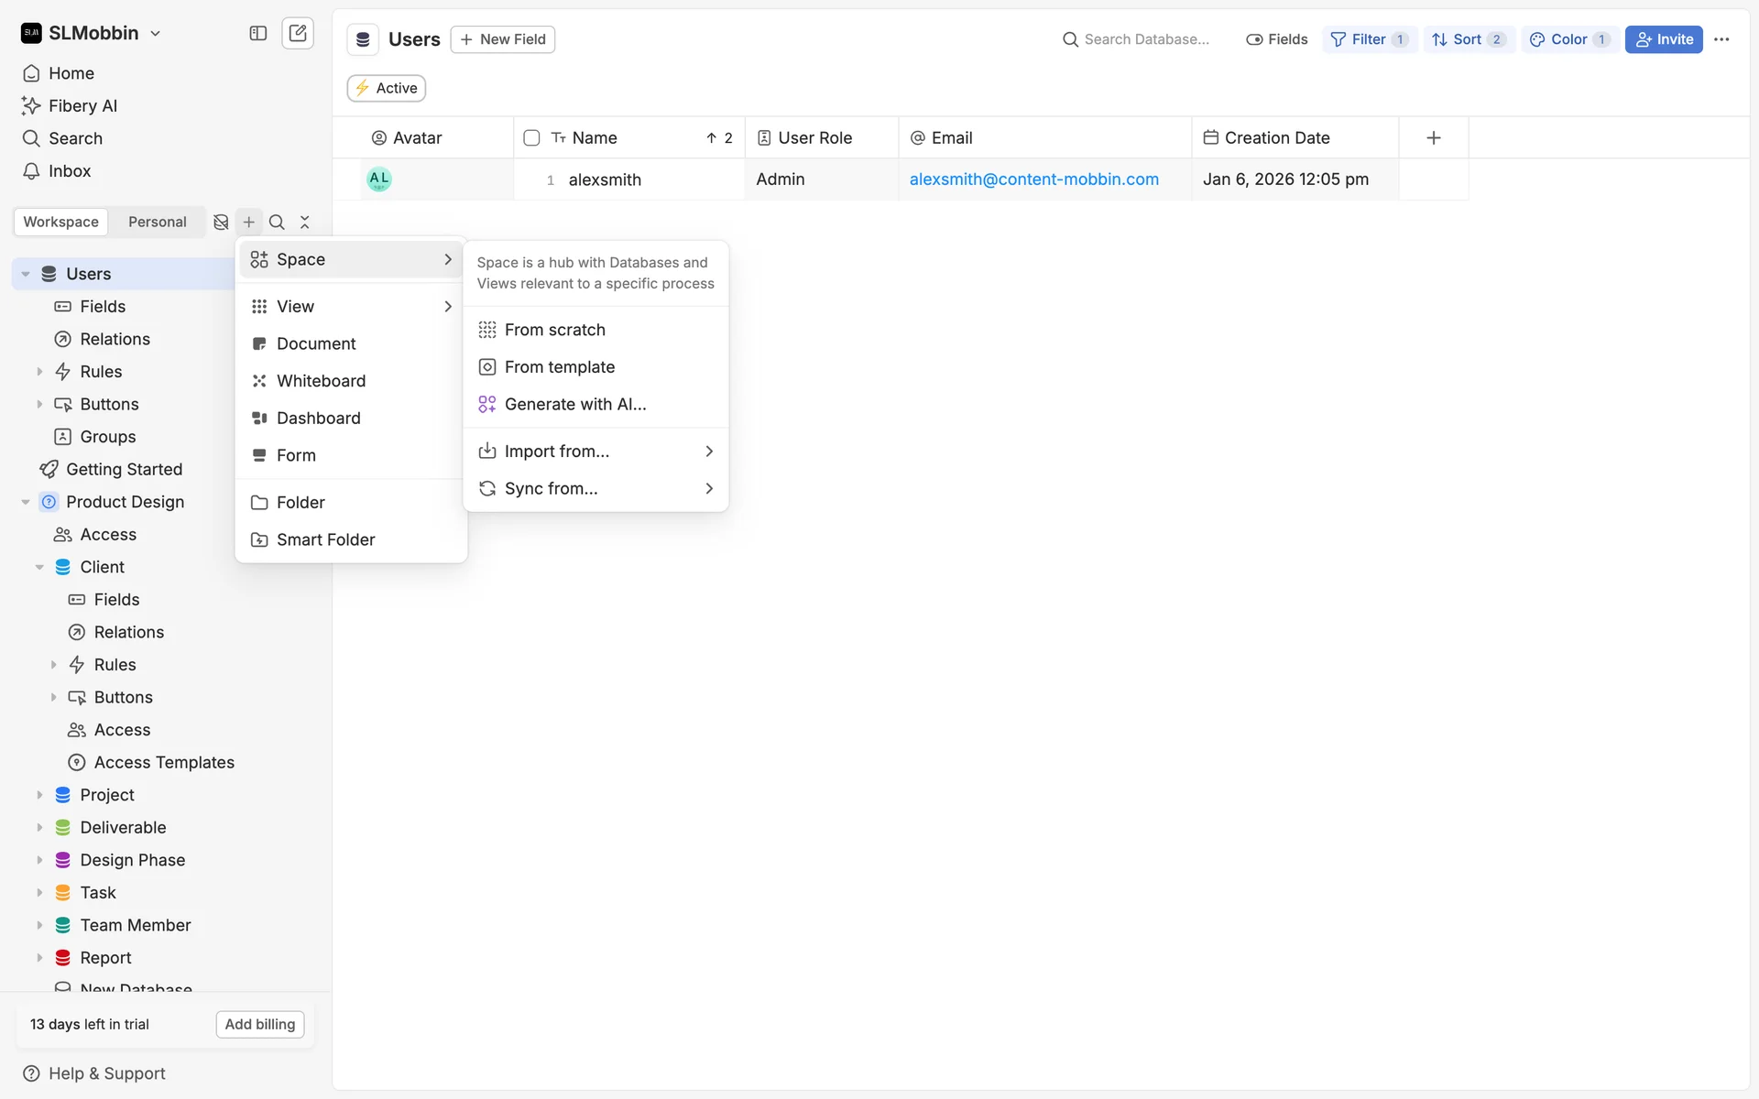Open the alexsmith email link

pos(1033,180)
